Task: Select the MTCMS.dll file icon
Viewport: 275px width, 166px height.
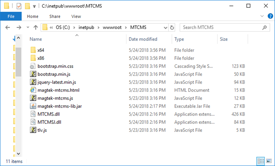Action: [33, 114]
